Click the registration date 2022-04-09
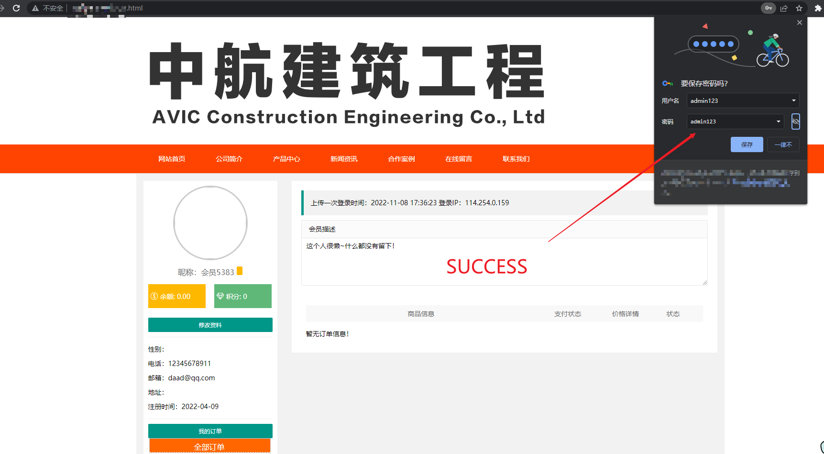Image resolution: width=824 pixels, height=454 pixels. click(x=200, y=407)
